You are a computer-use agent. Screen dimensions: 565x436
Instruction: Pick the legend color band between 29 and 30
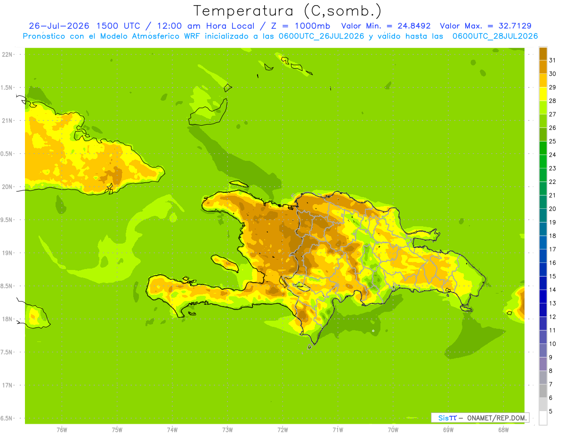pos(543,80)
